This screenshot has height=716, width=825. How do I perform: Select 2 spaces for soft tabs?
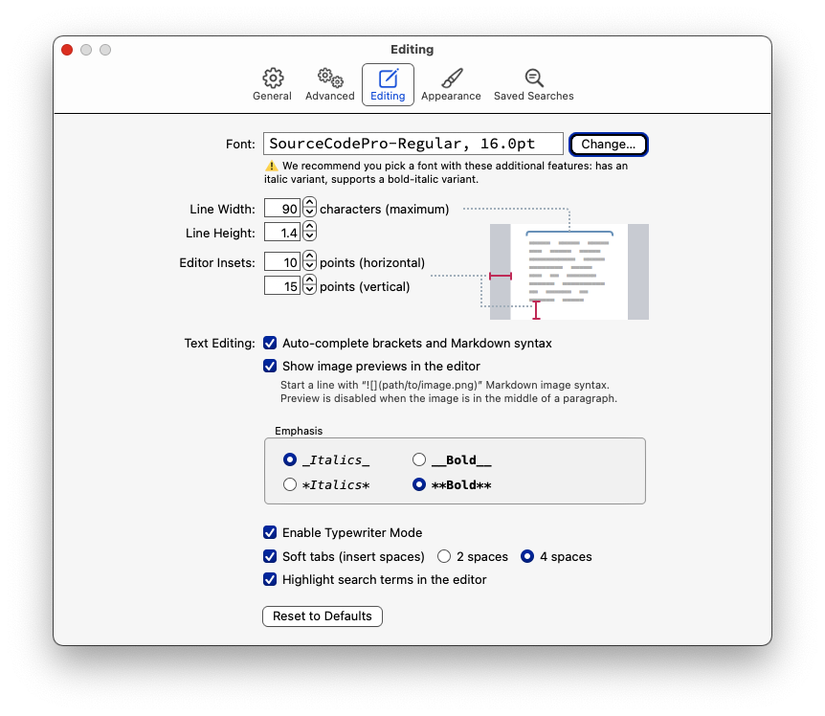pos(444,556)
